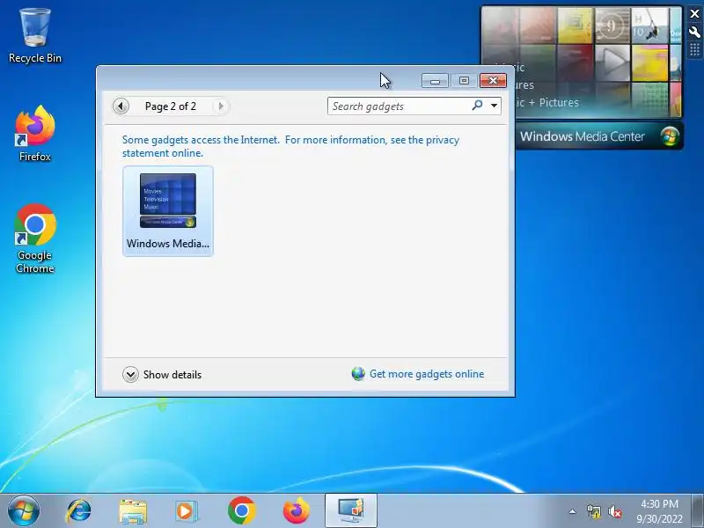The height and width of the screenshot is (528, 704).
Task: Open the clock showing 4:30 PM
Action: pyautogui.click(x=659, y=511)
